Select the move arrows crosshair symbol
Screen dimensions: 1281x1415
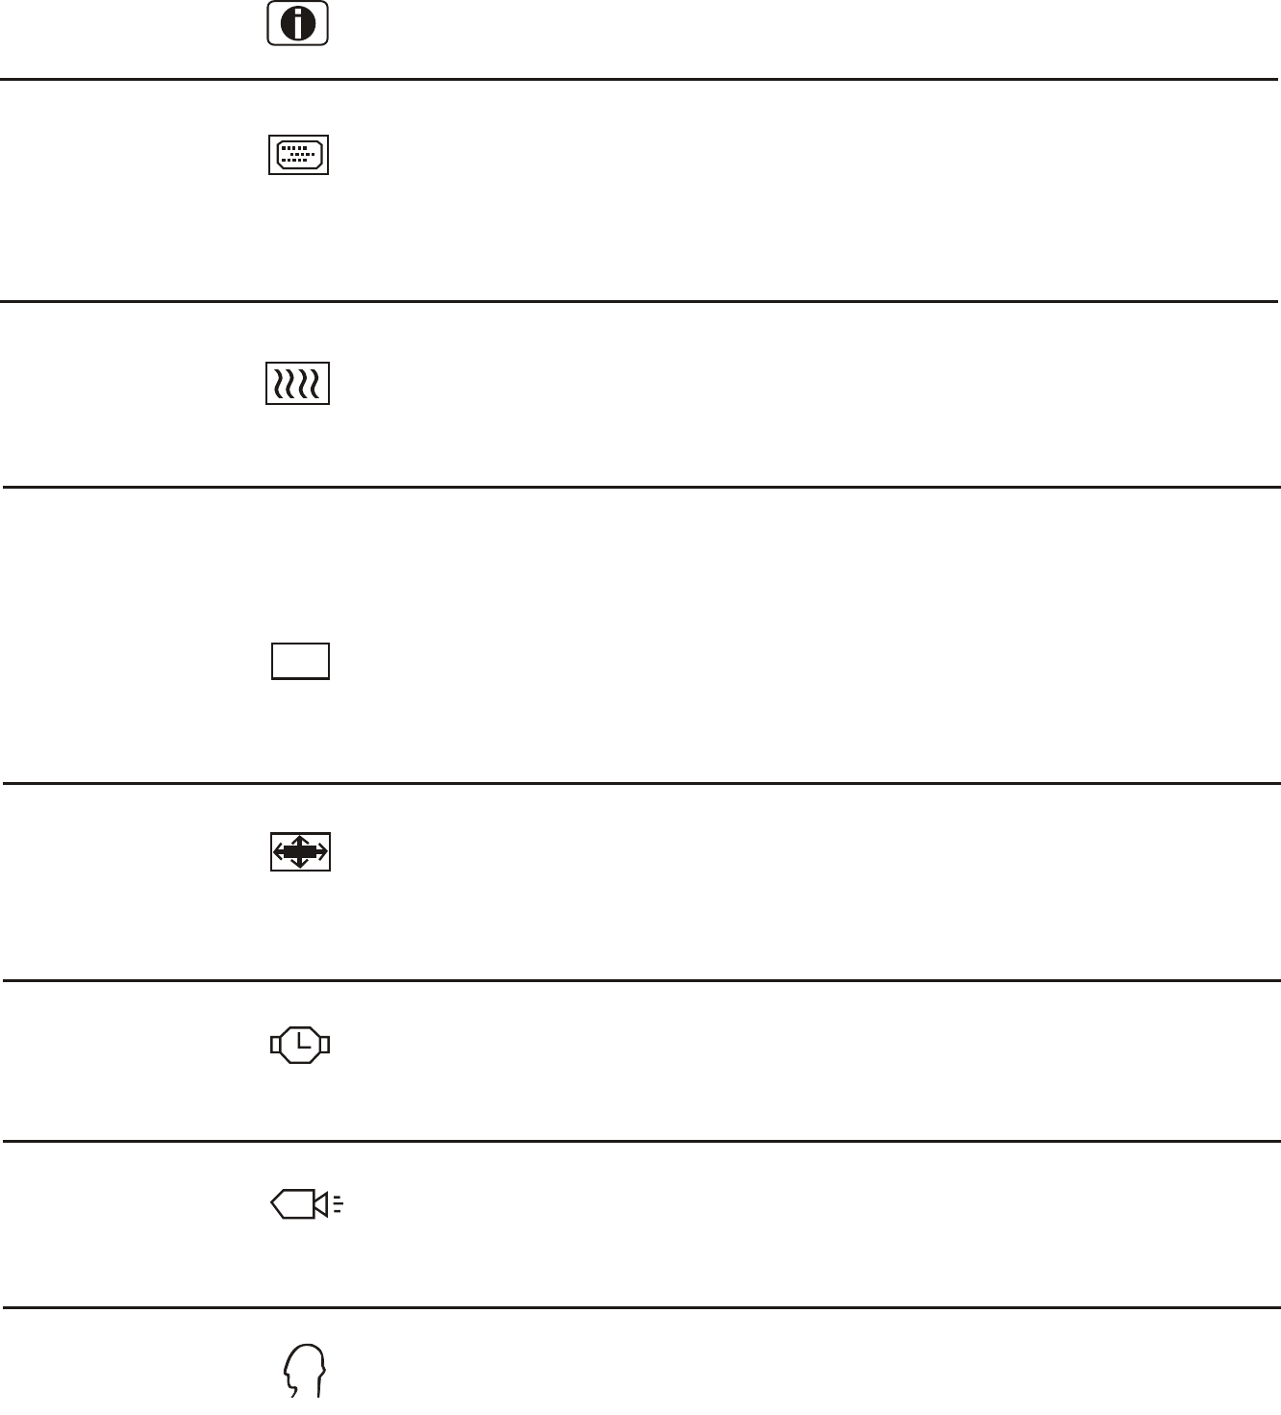[300, 852]
